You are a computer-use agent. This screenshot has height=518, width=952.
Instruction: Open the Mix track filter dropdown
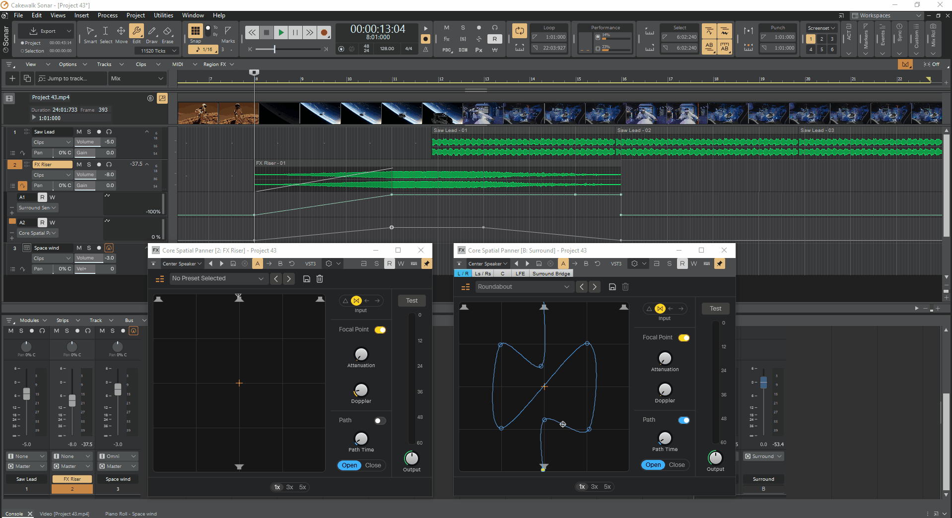[x=137, y=78]
